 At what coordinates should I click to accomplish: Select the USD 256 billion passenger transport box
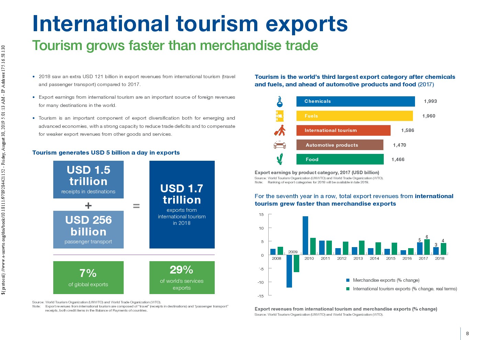pyautogui.click(x=88, y=230)
